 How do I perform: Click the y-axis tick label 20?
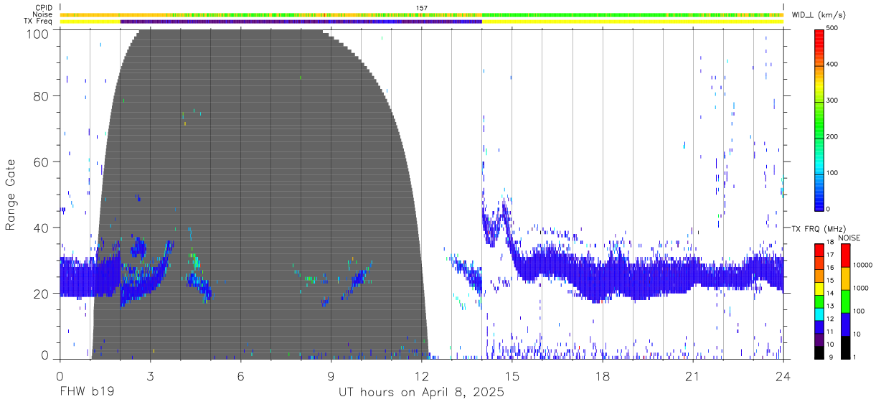click(42, 294)
